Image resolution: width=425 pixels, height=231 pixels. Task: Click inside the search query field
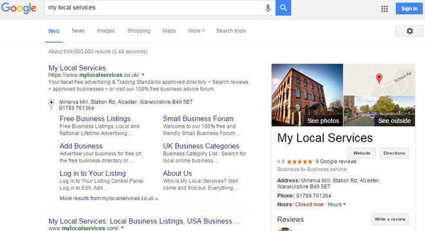(155, 8)
